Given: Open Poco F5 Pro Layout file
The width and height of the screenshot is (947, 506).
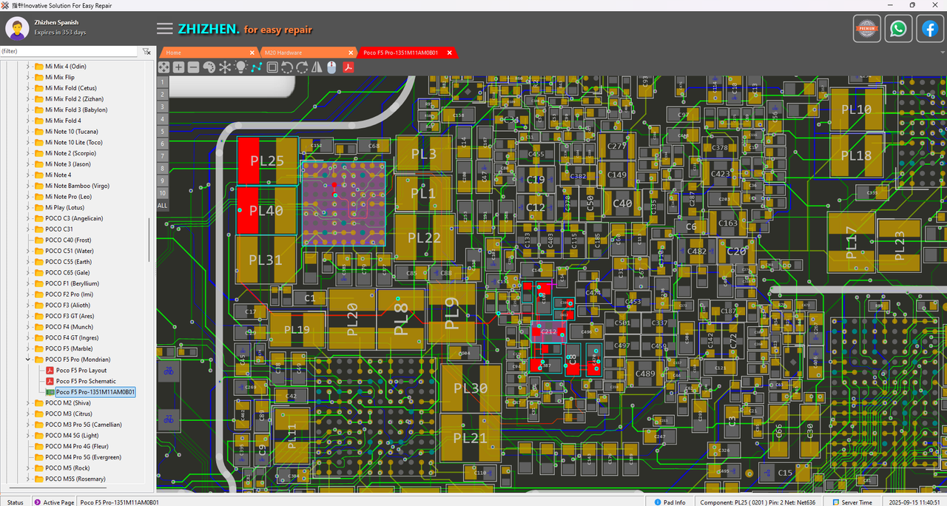Looking at the screenshot, I should 81,371.
